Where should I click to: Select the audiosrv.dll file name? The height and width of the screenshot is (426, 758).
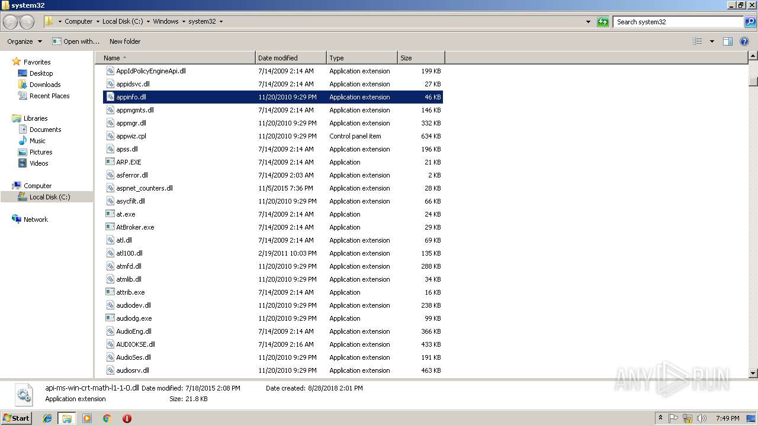coord(133,370)
